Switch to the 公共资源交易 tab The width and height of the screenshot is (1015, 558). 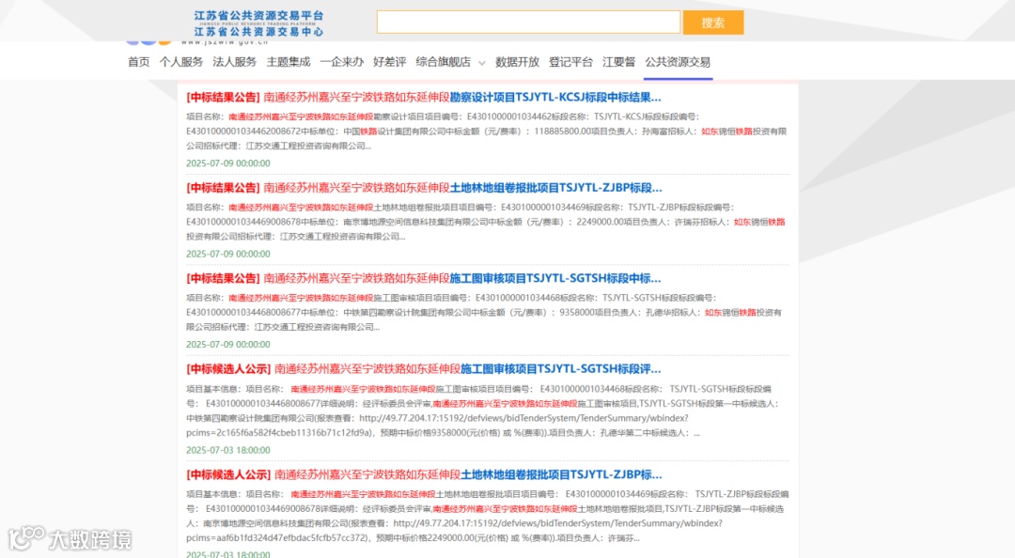(678, 62)
